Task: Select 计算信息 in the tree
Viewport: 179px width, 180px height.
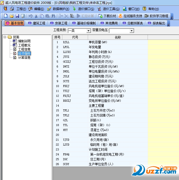Action: 24,58
